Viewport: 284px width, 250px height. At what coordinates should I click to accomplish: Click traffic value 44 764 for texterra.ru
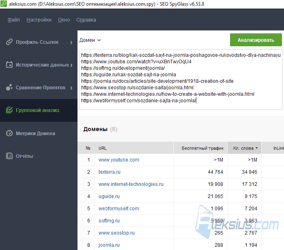[x=215, y=172]
